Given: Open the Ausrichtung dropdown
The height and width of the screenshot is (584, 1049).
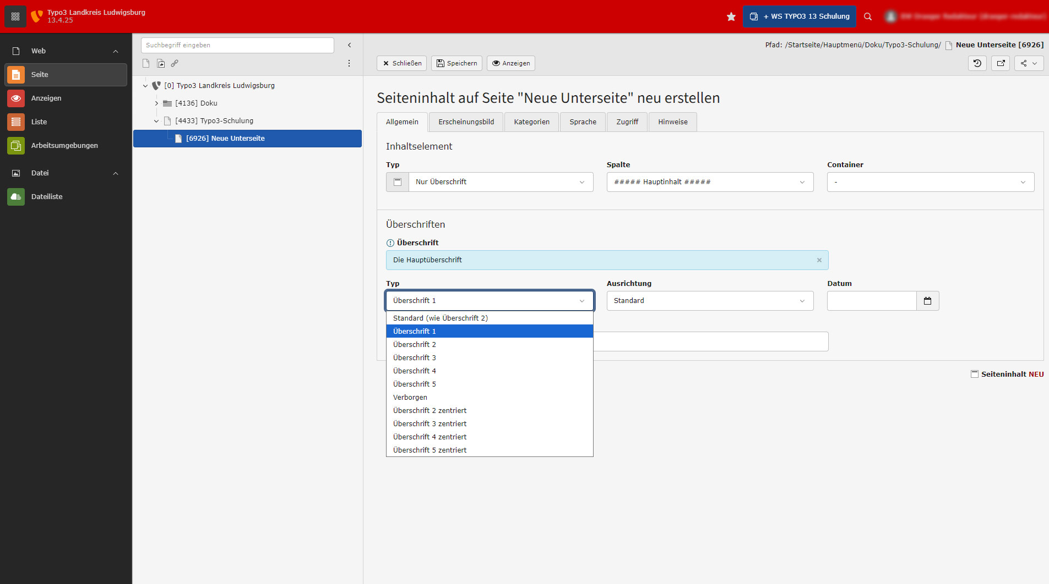Looking at the screenshot, I should pyautogui.click(x=709, y=301).
